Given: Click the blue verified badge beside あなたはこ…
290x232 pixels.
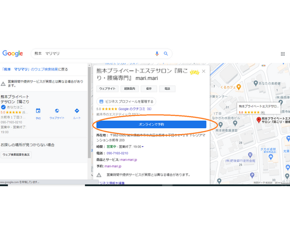Looking at the screenshot, I should tap(3, 107).
